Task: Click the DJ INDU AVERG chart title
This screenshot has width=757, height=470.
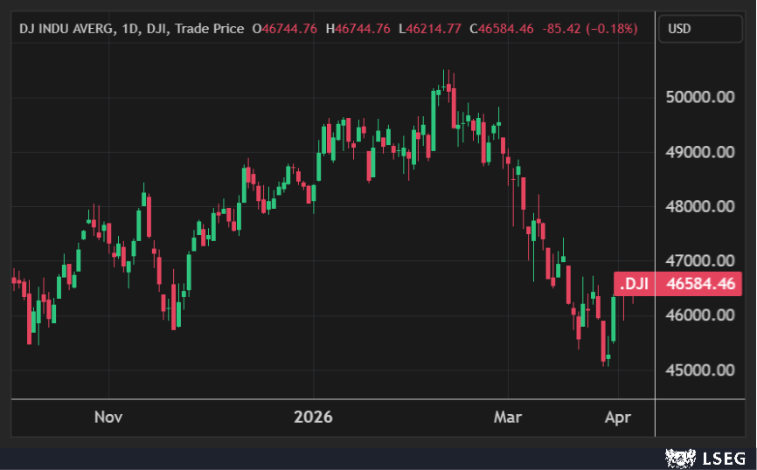Action: (x=67, y=29)
